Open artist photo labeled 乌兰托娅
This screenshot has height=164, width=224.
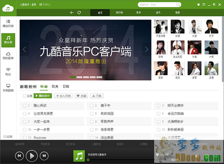tap(178, 48)
